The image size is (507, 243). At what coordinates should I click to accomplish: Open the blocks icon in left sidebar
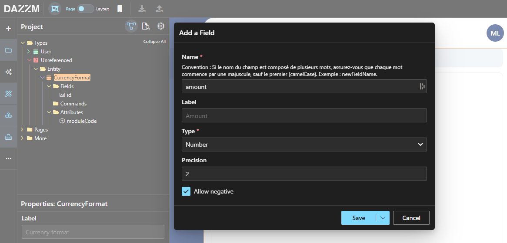(x=8, y=115)
